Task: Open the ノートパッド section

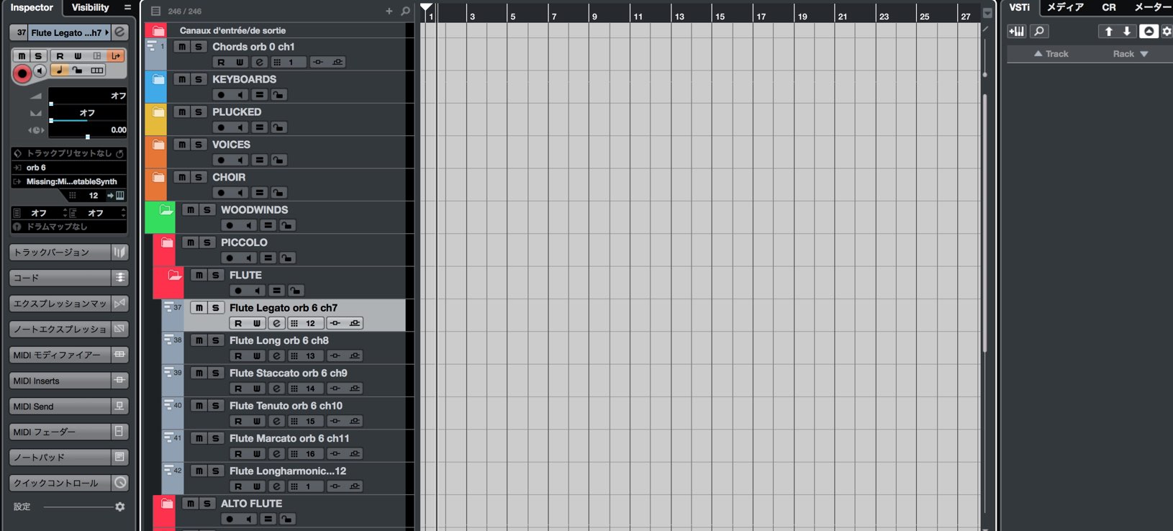Action: (x=69, y=458)
